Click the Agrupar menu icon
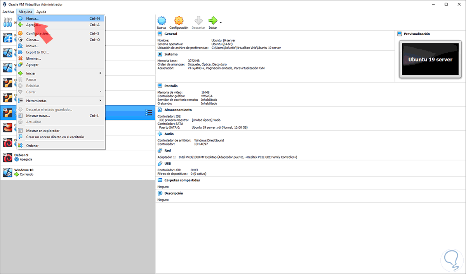Screen dimensions: 466x274 tap(21, 64)
